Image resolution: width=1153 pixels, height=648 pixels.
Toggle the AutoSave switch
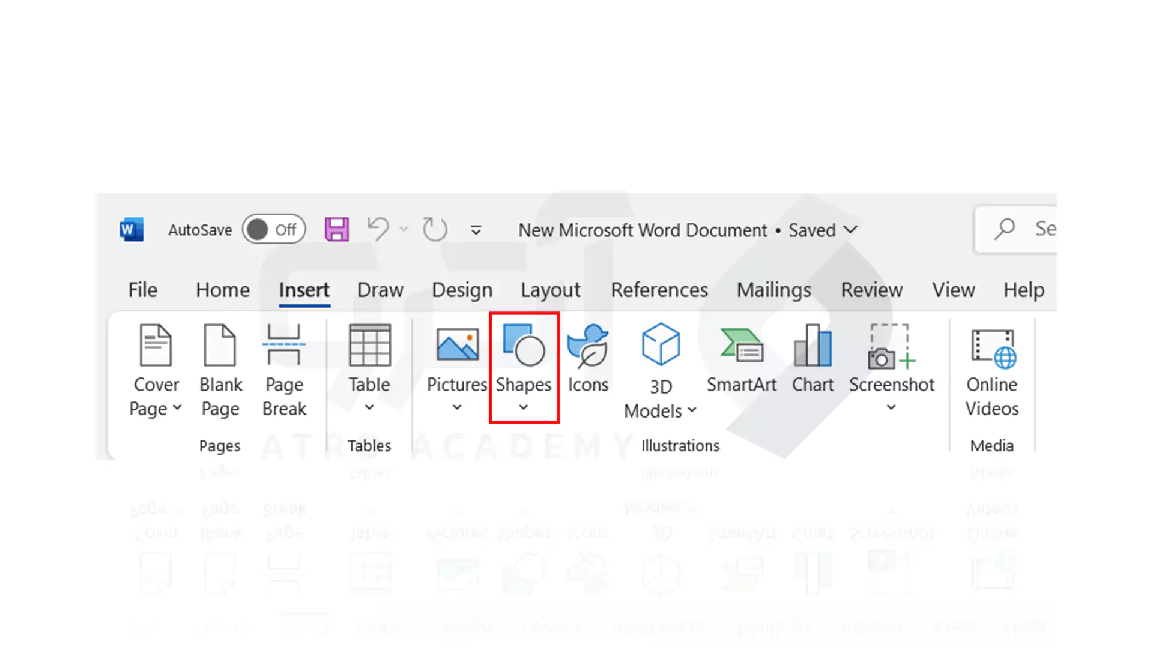pos(274,229)
